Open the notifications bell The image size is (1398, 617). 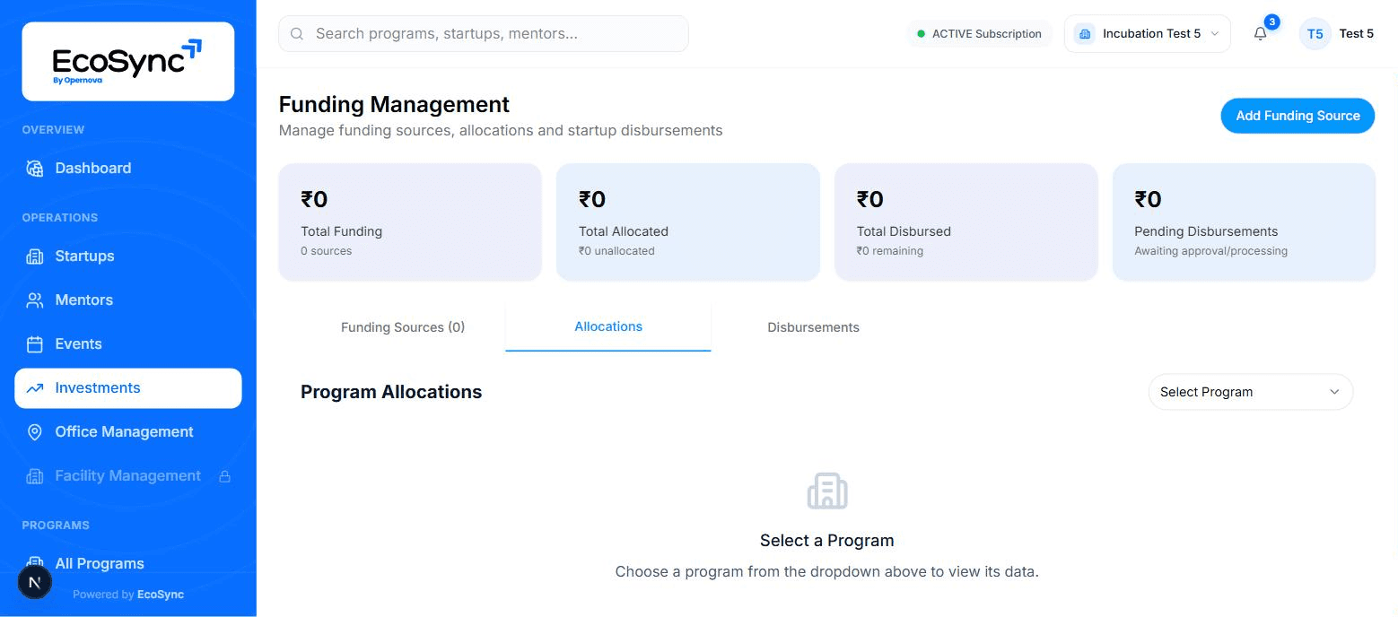(x=1261, y=34)
